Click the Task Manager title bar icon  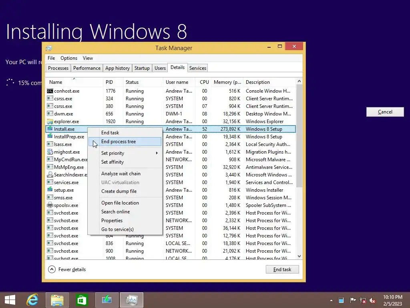click(x=48, y=48)
